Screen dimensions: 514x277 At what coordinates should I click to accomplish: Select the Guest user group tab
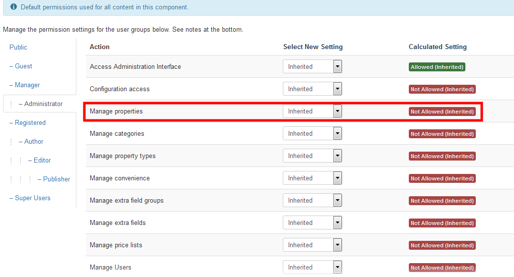pos(21,66)
